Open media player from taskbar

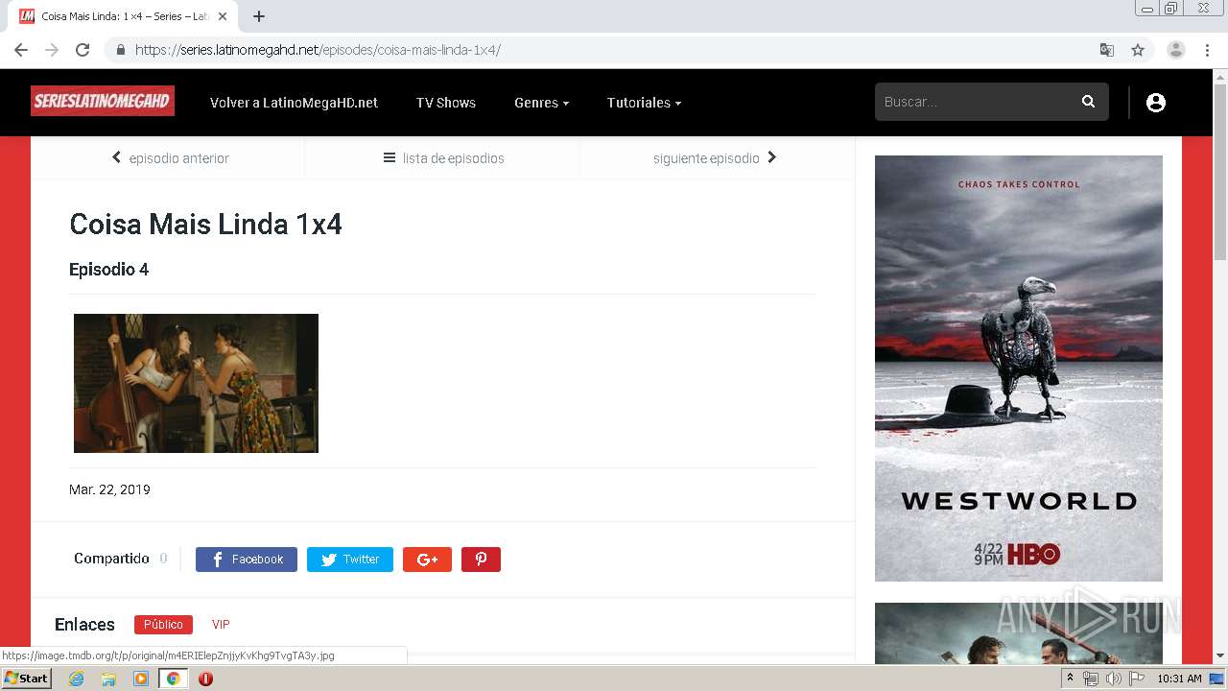141,679
